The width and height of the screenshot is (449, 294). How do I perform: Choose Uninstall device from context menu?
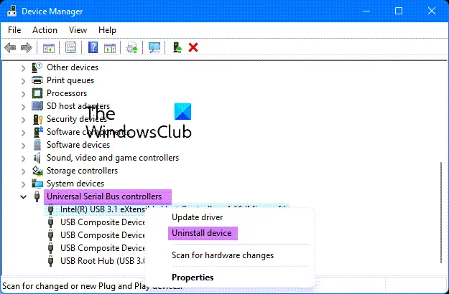tap(202, 233)
